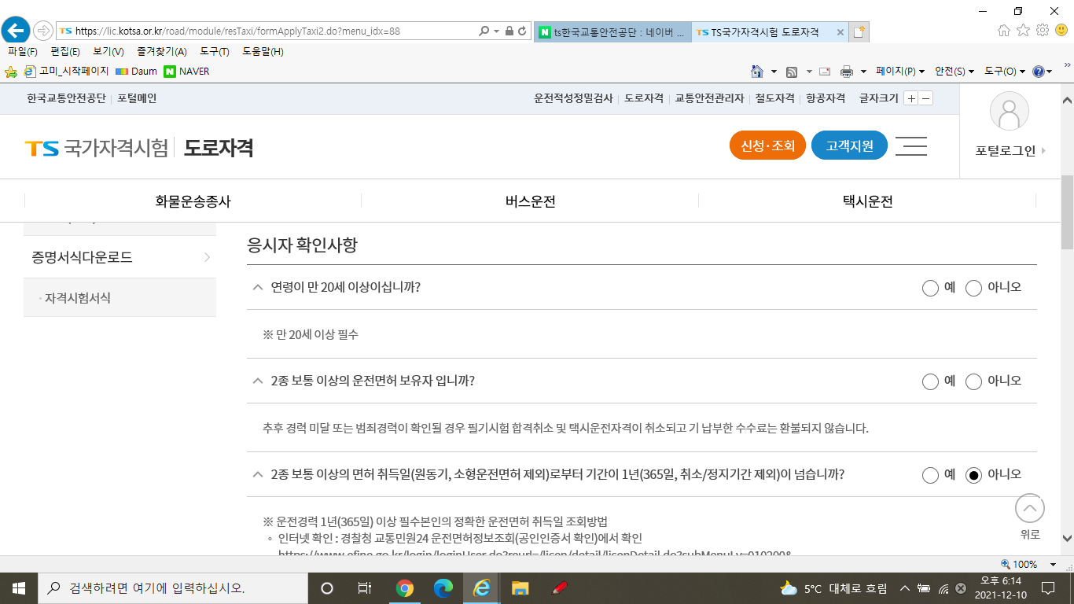Screen dimensions: 1074x604
Task: Click the portal login profile avatar
Action: coord(1009,111)
